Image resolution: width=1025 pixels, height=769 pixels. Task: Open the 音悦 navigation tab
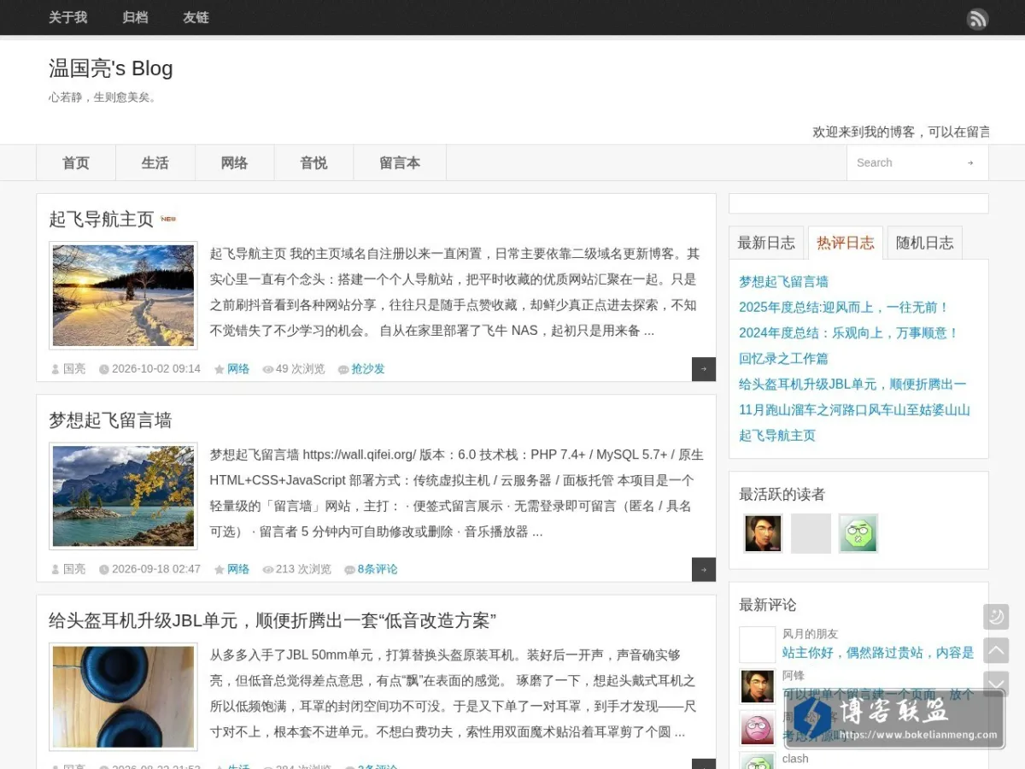[313, 162]
